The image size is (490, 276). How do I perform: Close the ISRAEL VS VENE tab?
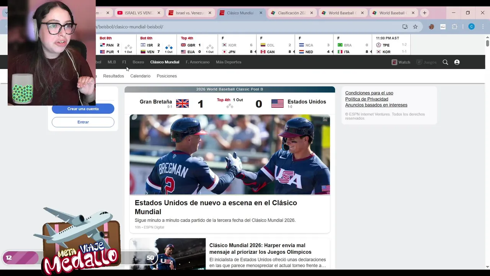coord(158,13)
